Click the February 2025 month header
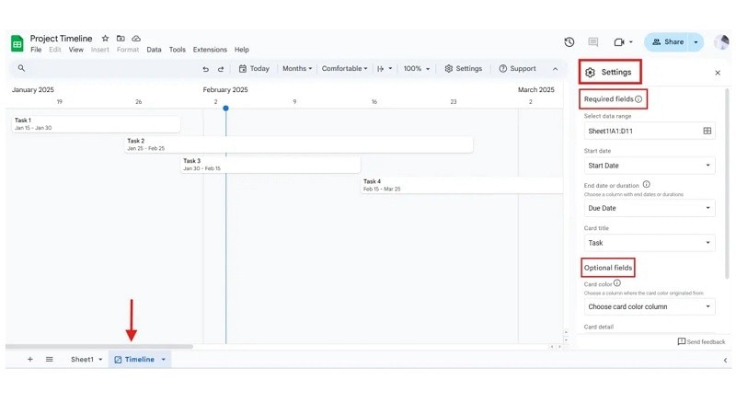The image size is (736, 414). coord(225,89)
